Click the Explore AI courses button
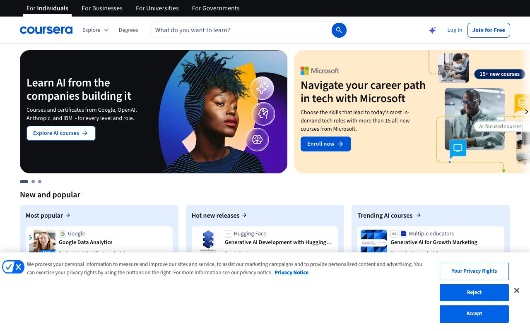Viewport: 530px width, 331px height. coord(61,133)
